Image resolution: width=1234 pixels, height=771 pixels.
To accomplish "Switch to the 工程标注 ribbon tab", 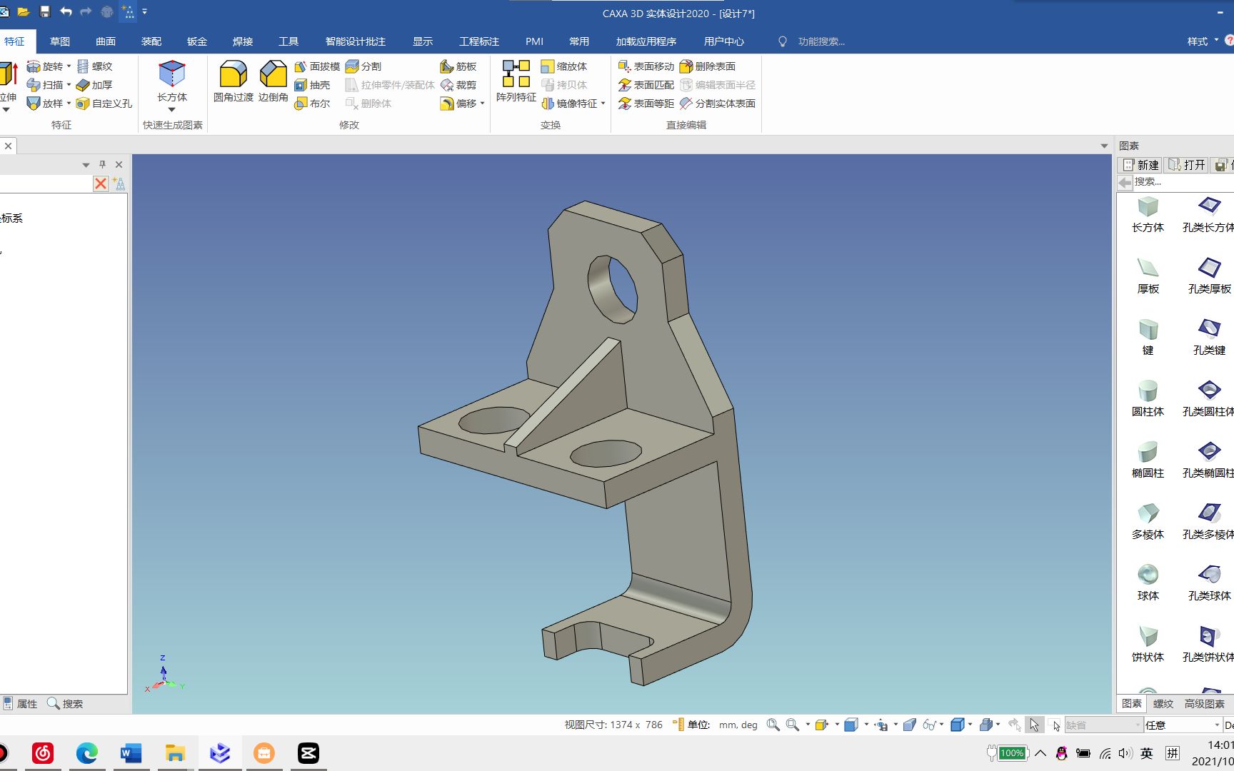I will [x=479, y=41].
